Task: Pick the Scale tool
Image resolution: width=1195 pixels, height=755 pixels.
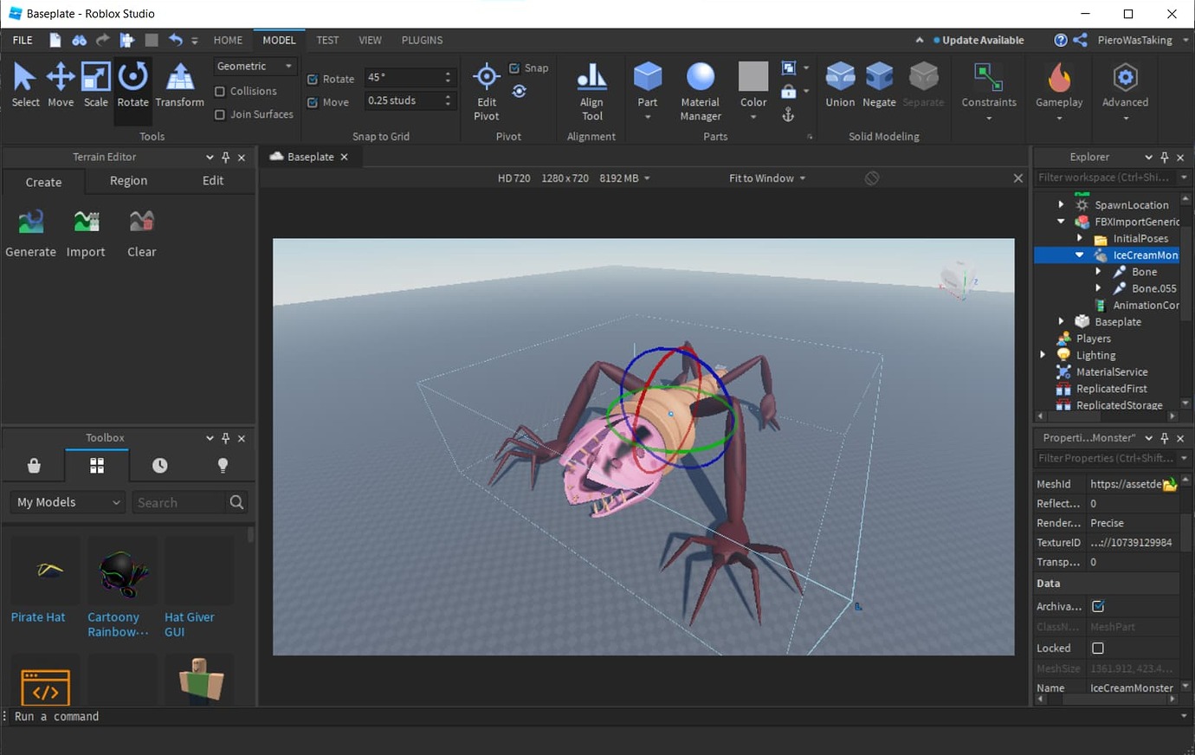Action: (x=96, y=84)
